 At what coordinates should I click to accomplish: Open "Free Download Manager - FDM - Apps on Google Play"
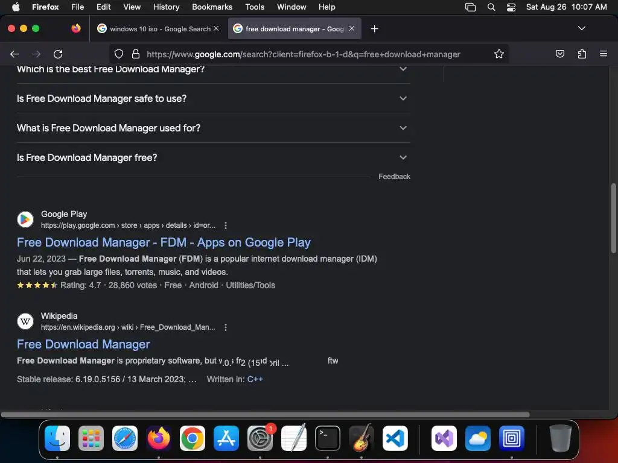[164, 242]
